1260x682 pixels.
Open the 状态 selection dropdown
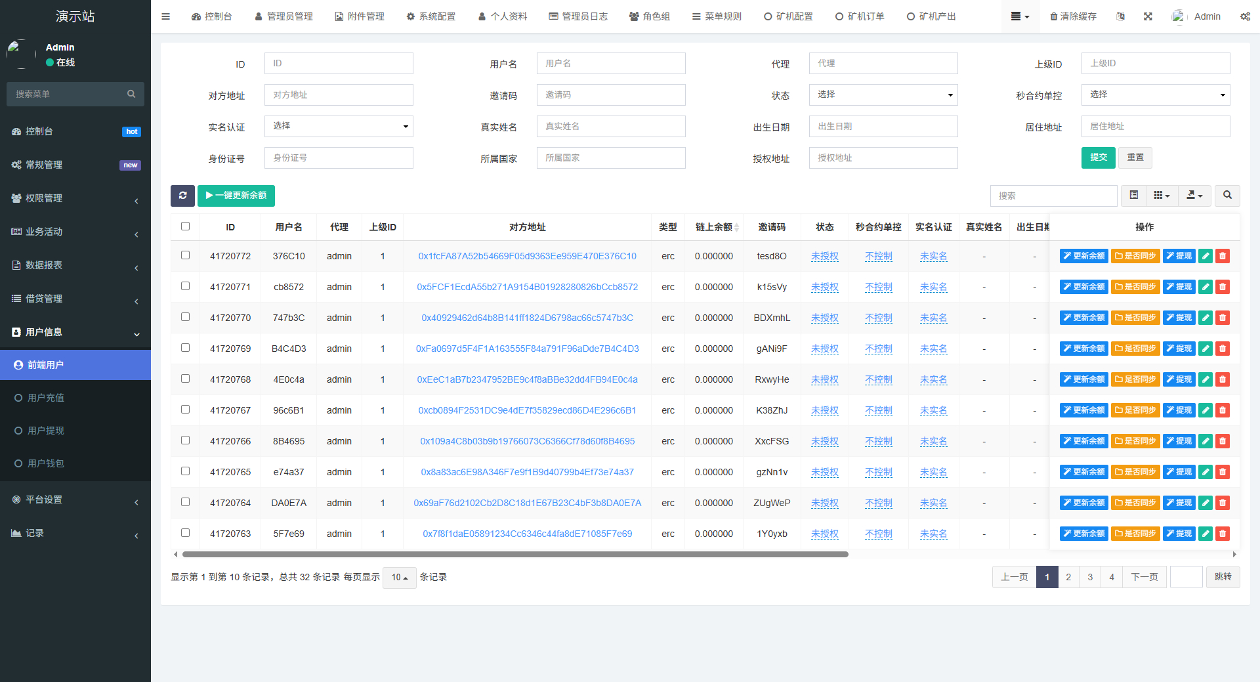coord(883,95)
